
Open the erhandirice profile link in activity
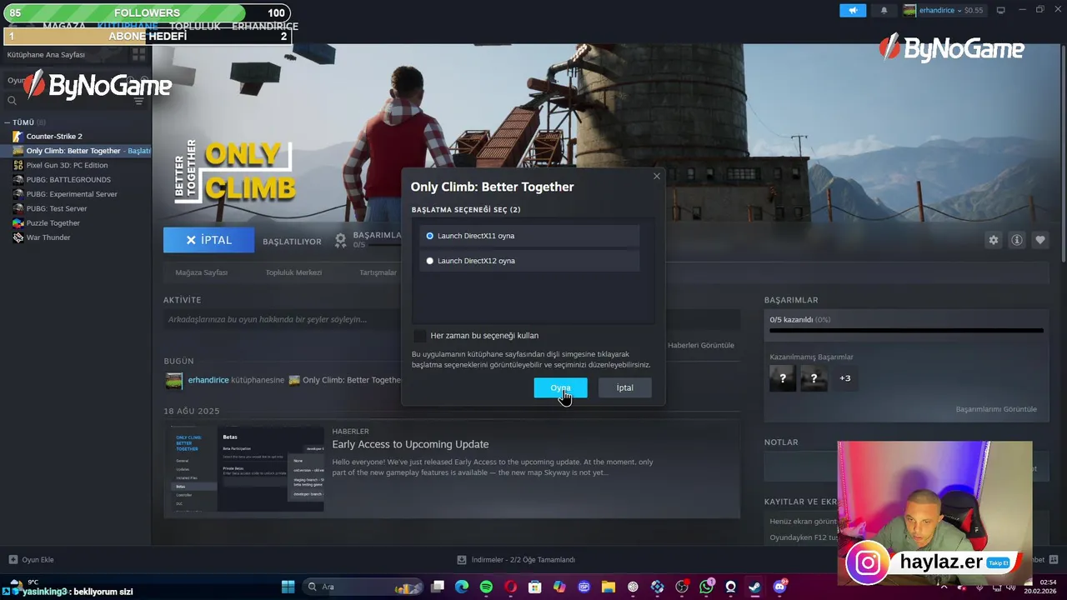pyautogui.click(x=208, y=380)
